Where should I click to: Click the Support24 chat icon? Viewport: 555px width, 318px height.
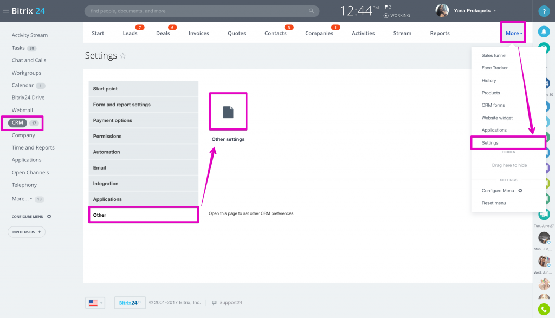pyautogui.click(x=214, y=303)
